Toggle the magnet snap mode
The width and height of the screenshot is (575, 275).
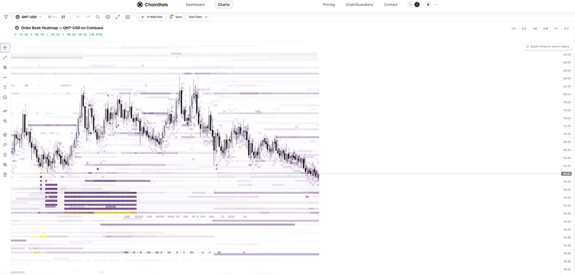click(x=5, y=135)
